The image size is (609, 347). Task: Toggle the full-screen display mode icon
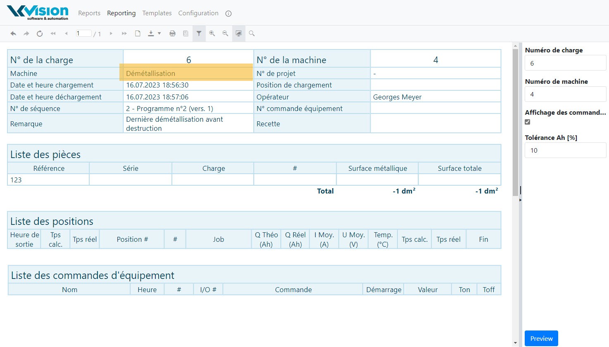point(238,34)
